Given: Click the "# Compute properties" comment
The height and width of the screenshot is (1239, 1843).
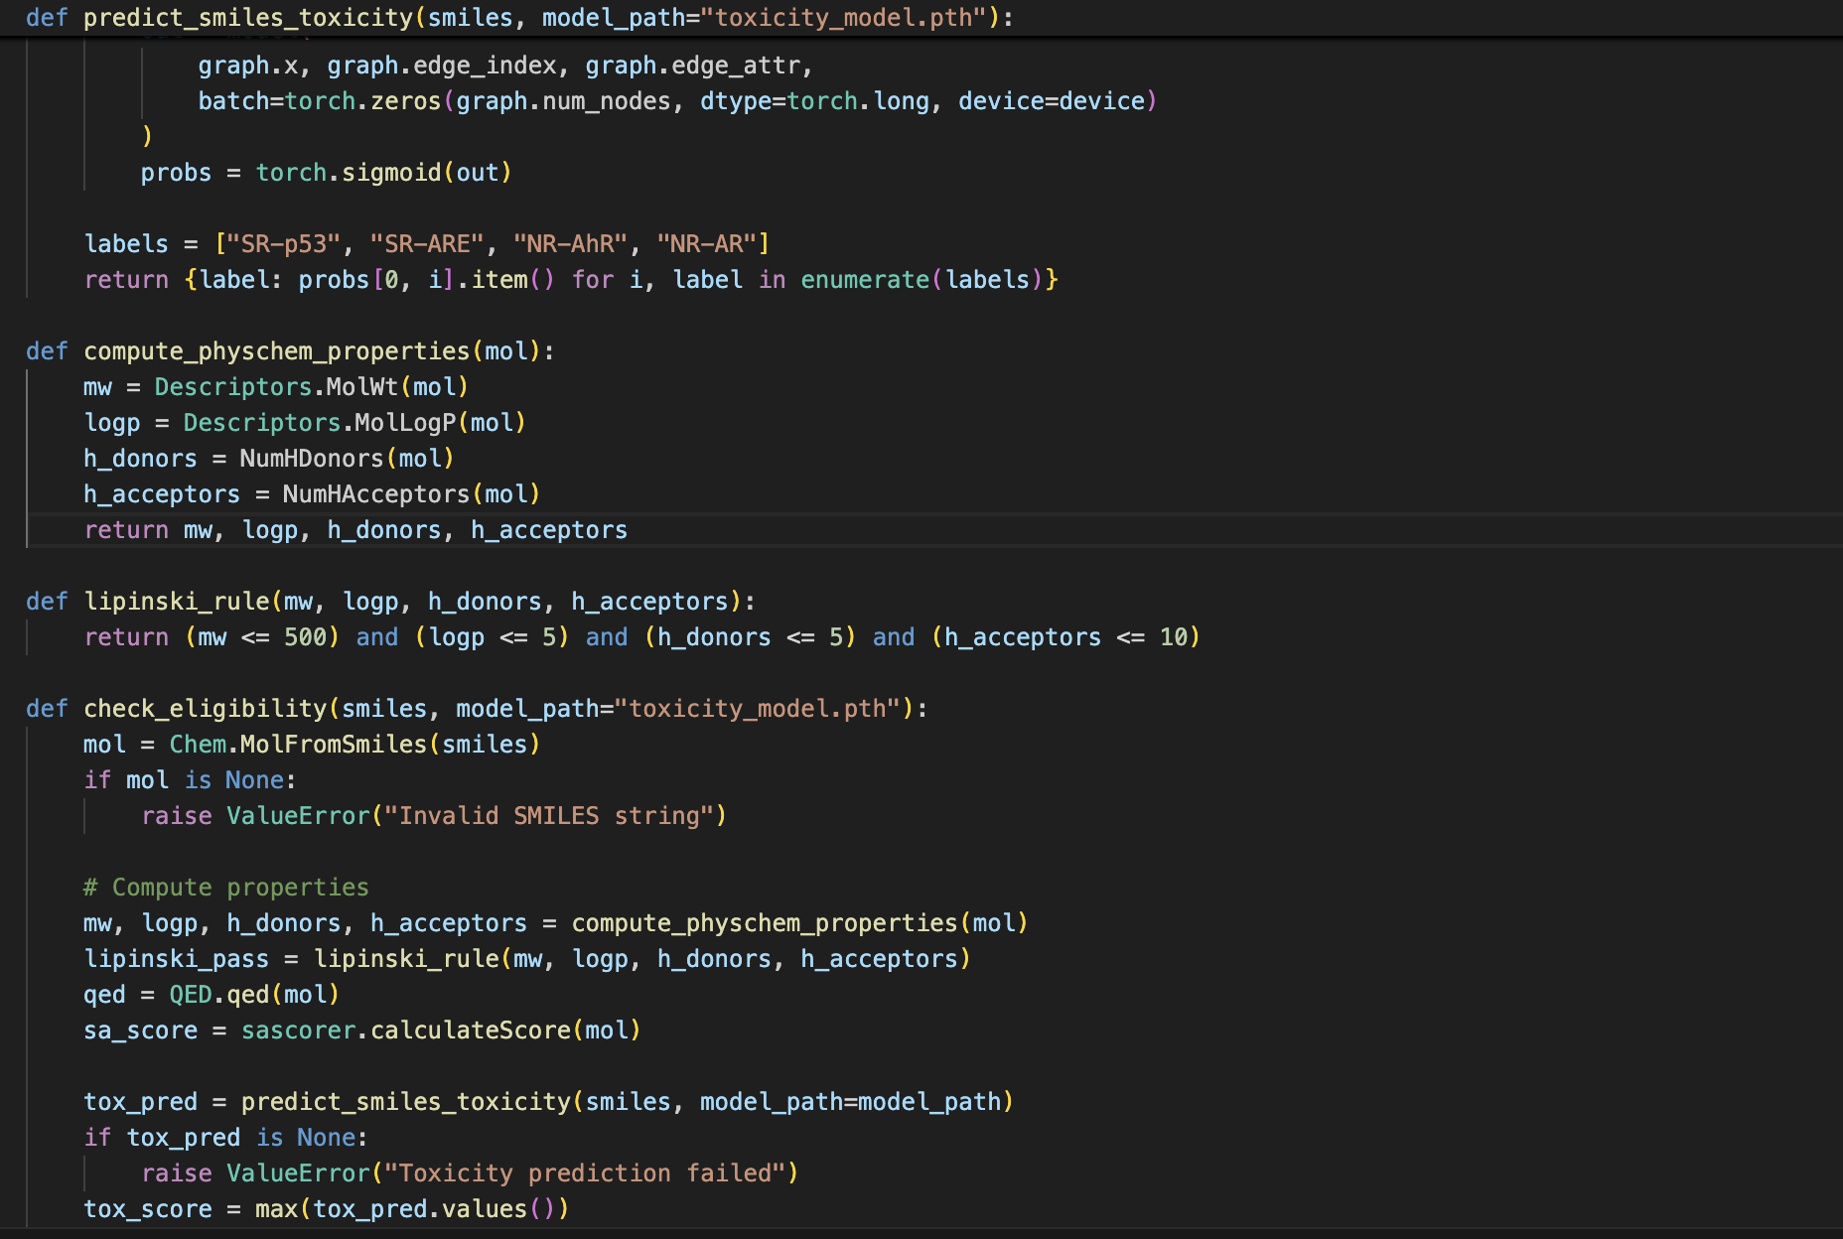Looking at the screenshot, I should tap(226, 888).
